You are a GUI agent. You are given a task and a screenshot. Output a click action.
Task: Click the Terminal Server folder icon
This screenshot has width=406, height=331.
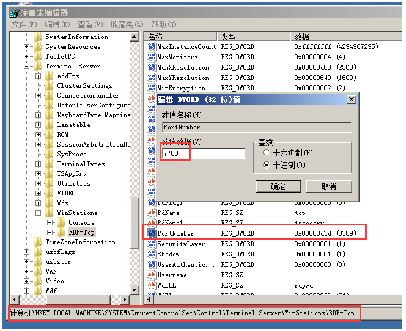click(x=38, y=66)
